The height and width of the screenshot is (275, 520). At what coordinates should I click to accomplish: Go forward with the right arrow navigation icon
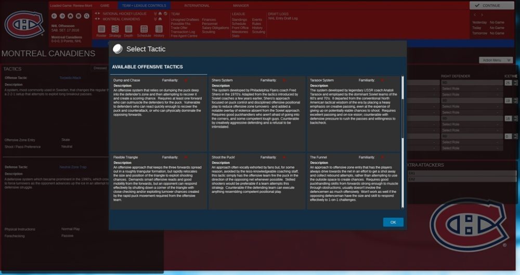[62, 16]
